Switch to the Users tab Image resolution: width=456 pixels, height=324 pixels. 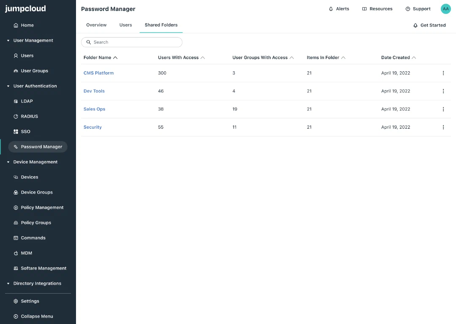click(126, 25)
